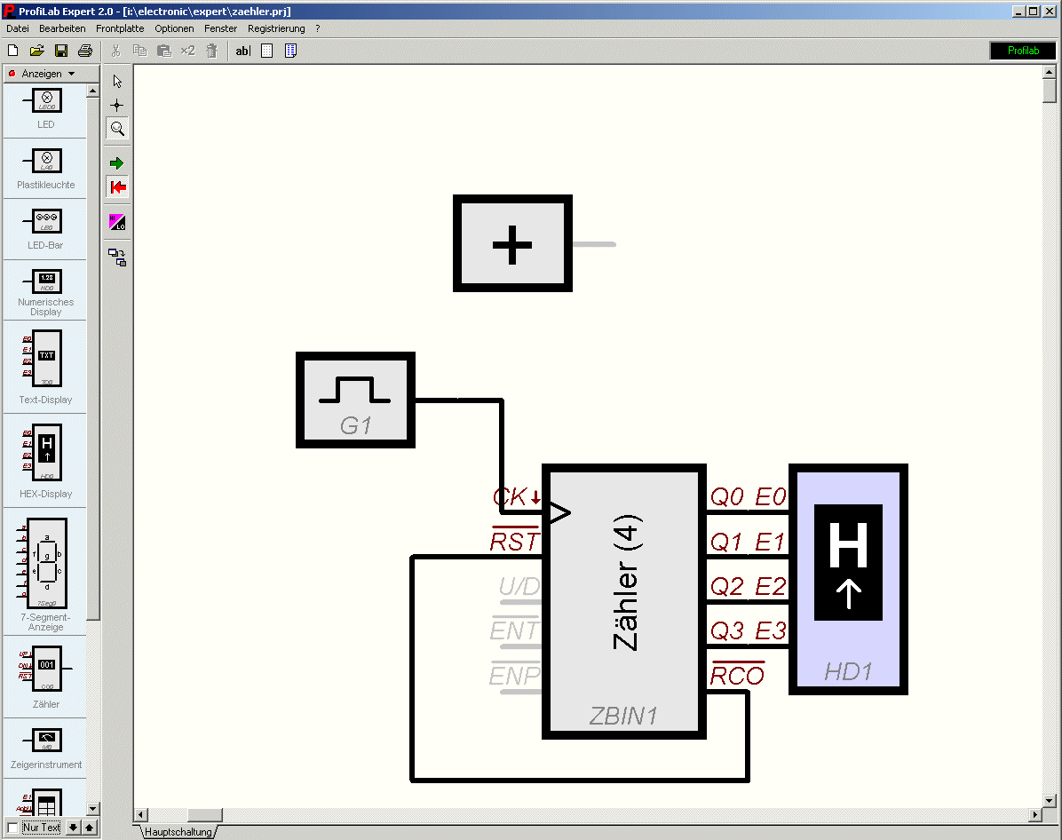
Task: Pick the 7-Segment-Anzeige component
Action: (x=45, y=575)
